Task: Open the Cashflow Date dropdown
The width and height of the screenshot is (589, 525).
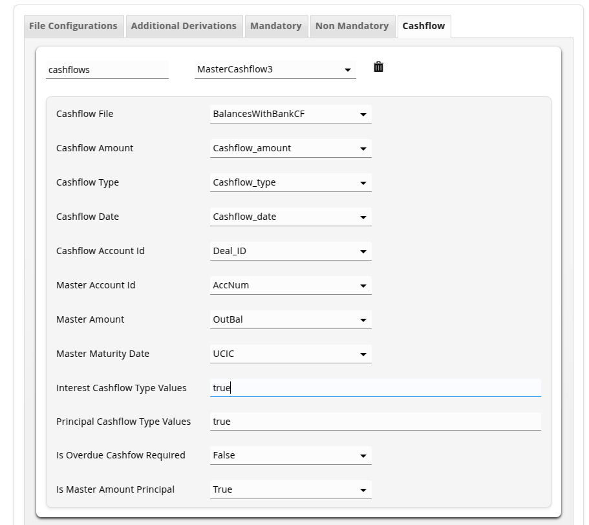Action: point(291,217)
